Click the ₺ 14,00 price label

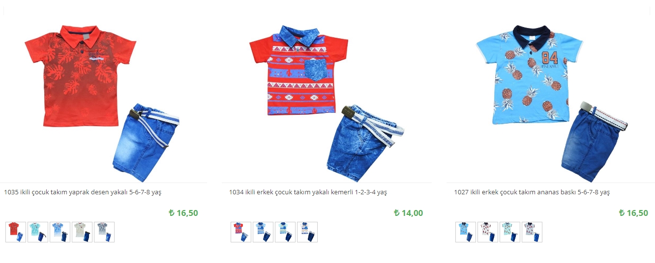point(408,213)
